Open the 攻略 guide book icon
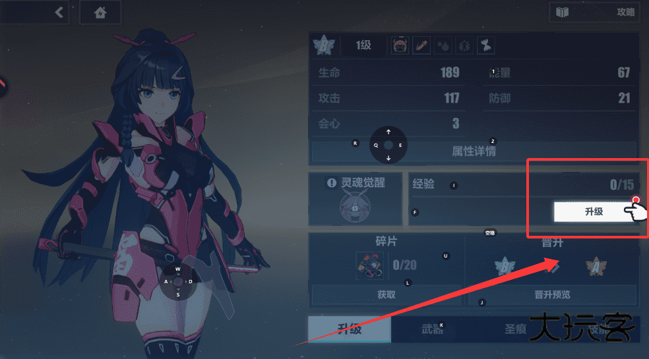Viewport: 649px width, 359px height. [x=562, y=12]
